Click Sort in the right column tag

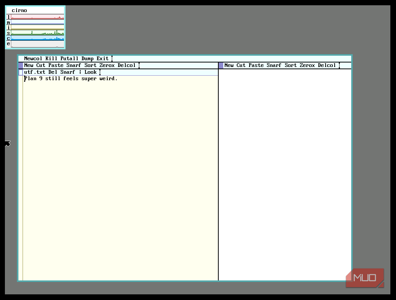[x=291, y=65]
